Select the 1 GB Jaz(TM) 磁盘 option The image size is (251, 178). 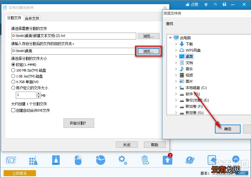[13, 76]
